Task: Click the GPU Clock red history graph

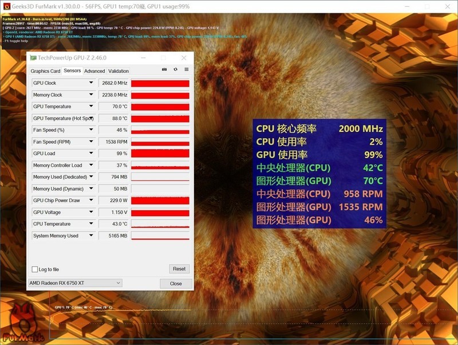Action: point(160,83)
